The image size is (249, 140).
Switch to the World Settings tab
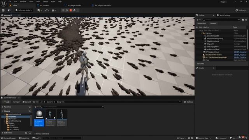coord(224,16)
